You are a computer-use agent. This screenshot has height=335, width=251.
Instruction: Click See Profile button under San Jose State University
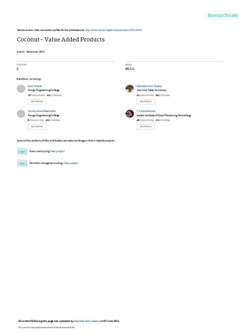pyautogui.click(x=146, y=102)
